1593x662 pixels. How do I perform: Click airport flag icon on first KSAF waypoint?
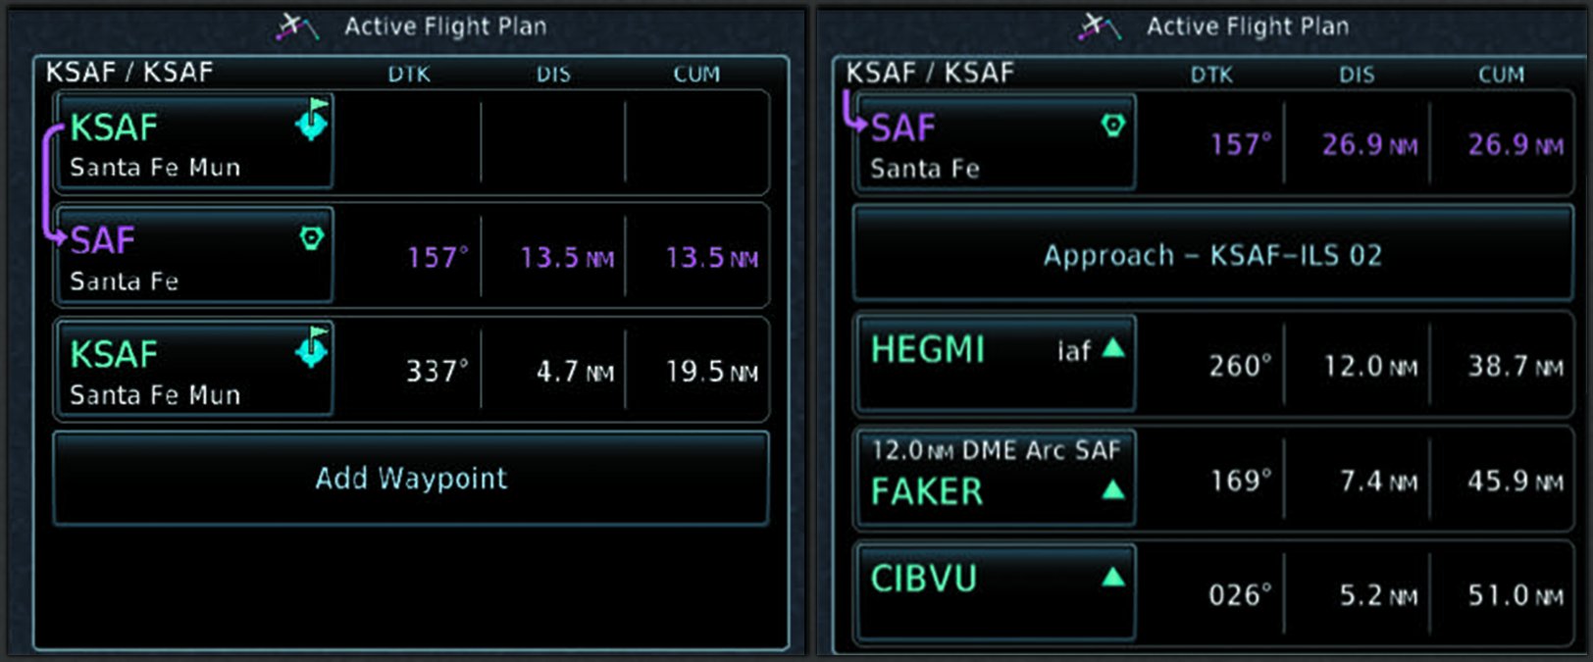tap(313, 120)
